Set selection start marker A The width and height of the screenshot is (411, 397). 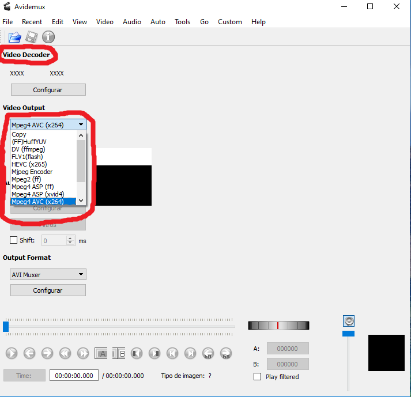(x=101, y=353)
